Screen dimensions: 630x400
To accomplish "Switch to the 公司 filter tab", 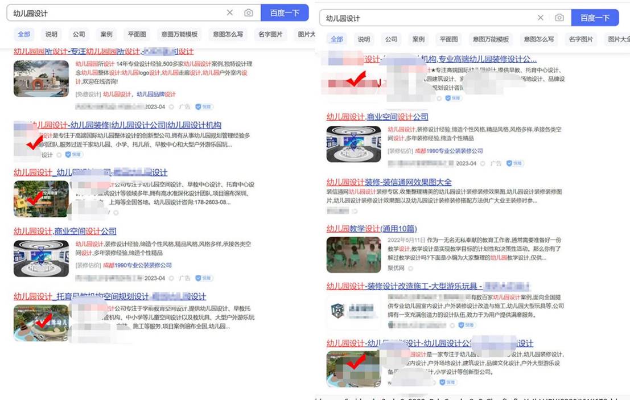I will coord(79,34).
